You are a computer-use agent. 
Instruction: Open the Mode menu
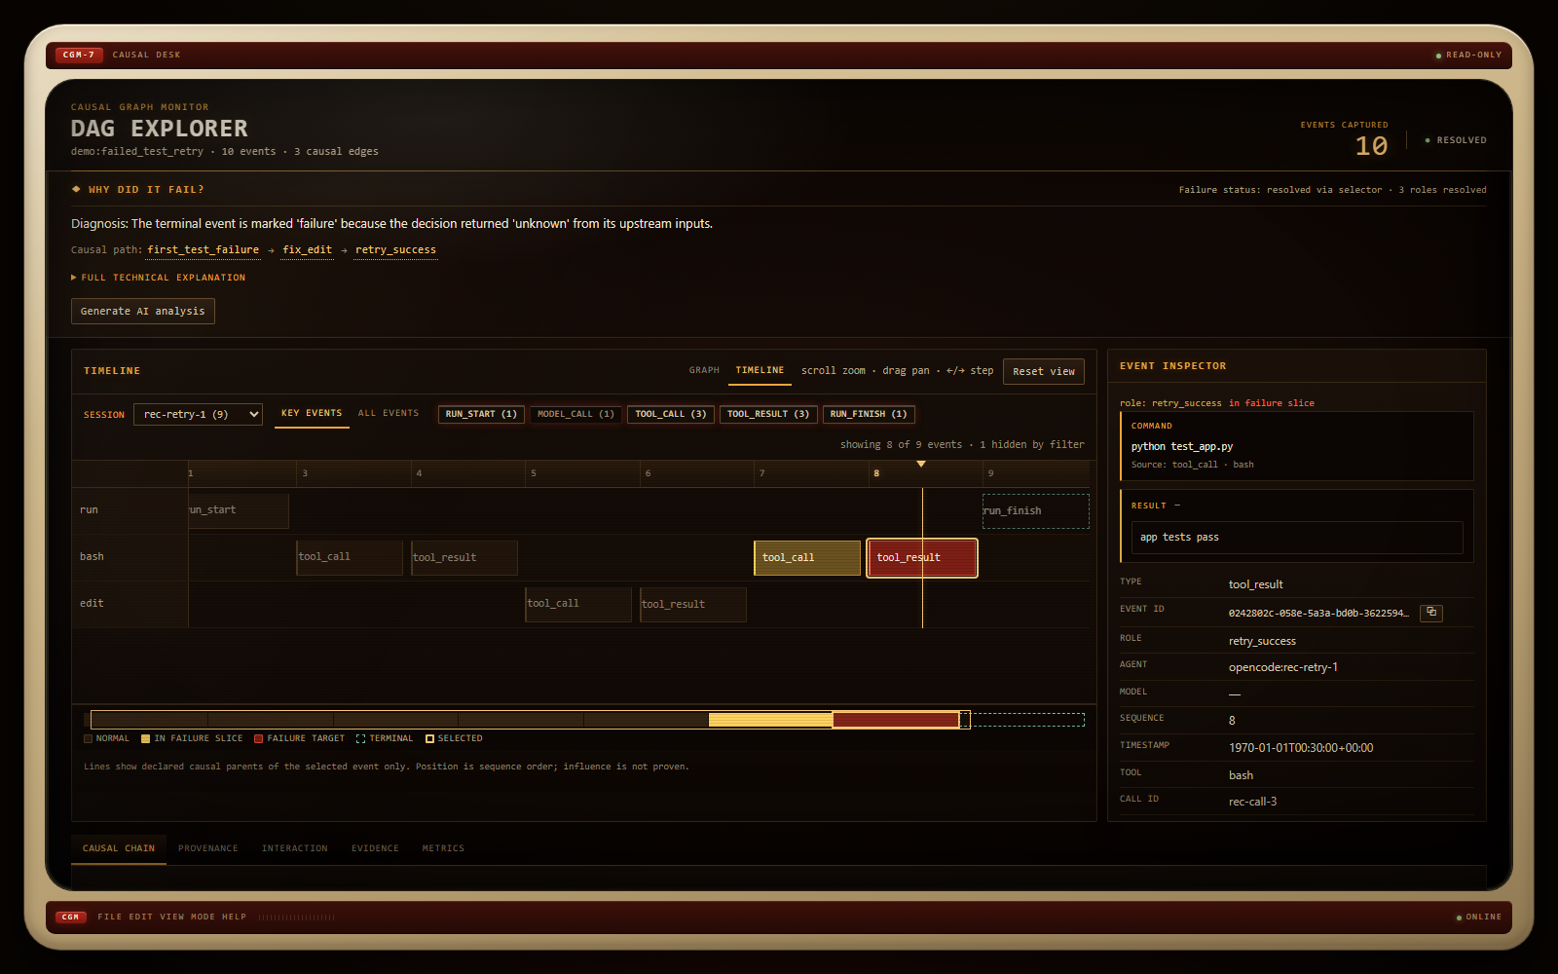click(204, 917)
